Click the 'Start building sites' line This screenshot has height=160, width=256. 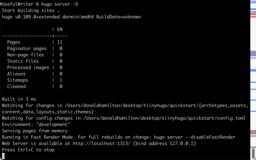point(31,10)
